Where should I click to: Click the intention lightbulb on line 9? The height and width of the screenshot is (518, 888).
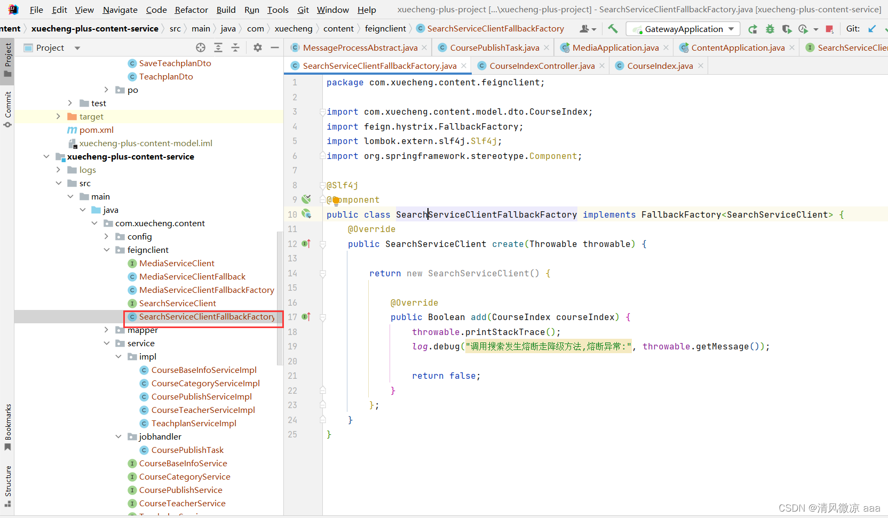336,201
